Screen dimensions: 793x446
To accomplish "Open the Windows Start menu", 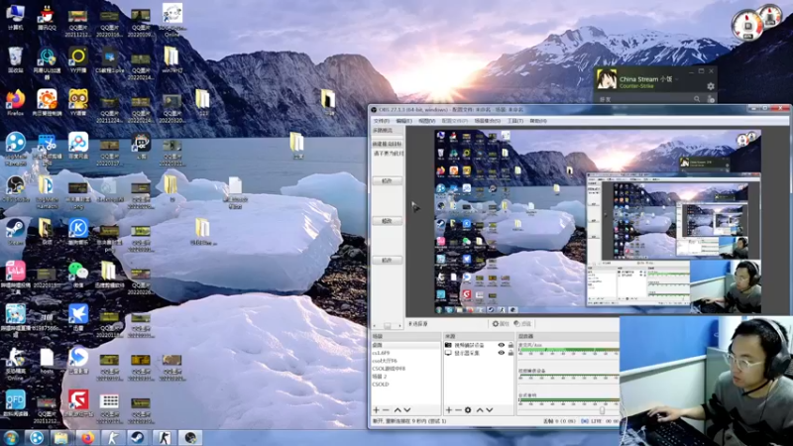I will [10, 438].
